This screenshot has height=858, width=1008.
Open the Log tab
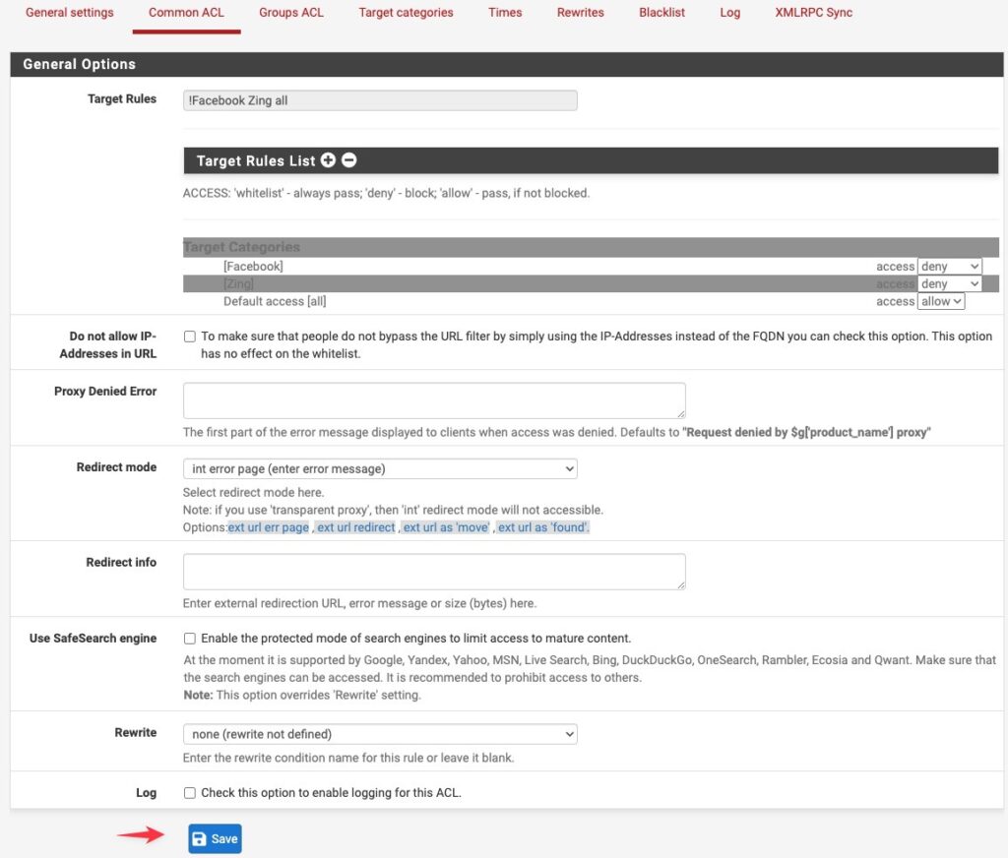[x=730, y=12]
